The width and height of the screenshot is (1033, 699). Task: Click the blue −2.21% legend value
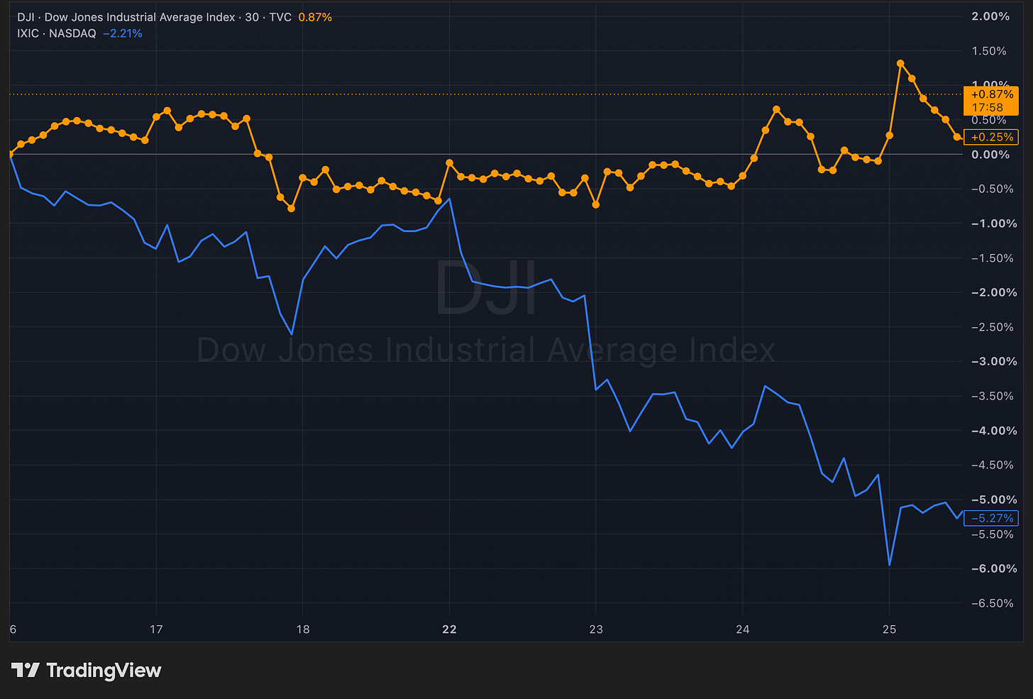(123, 33)
